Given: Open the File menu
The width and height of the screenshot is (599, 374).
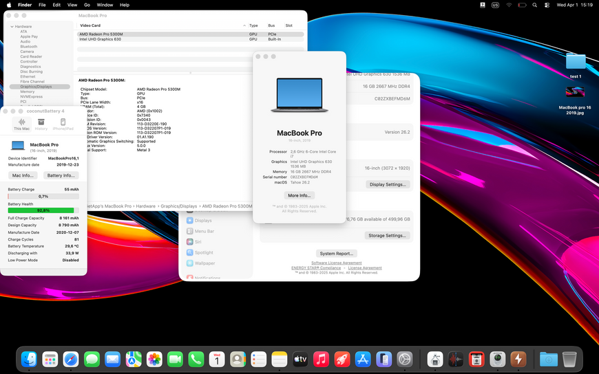Looking at the screenshot, I should pos(42,5).
